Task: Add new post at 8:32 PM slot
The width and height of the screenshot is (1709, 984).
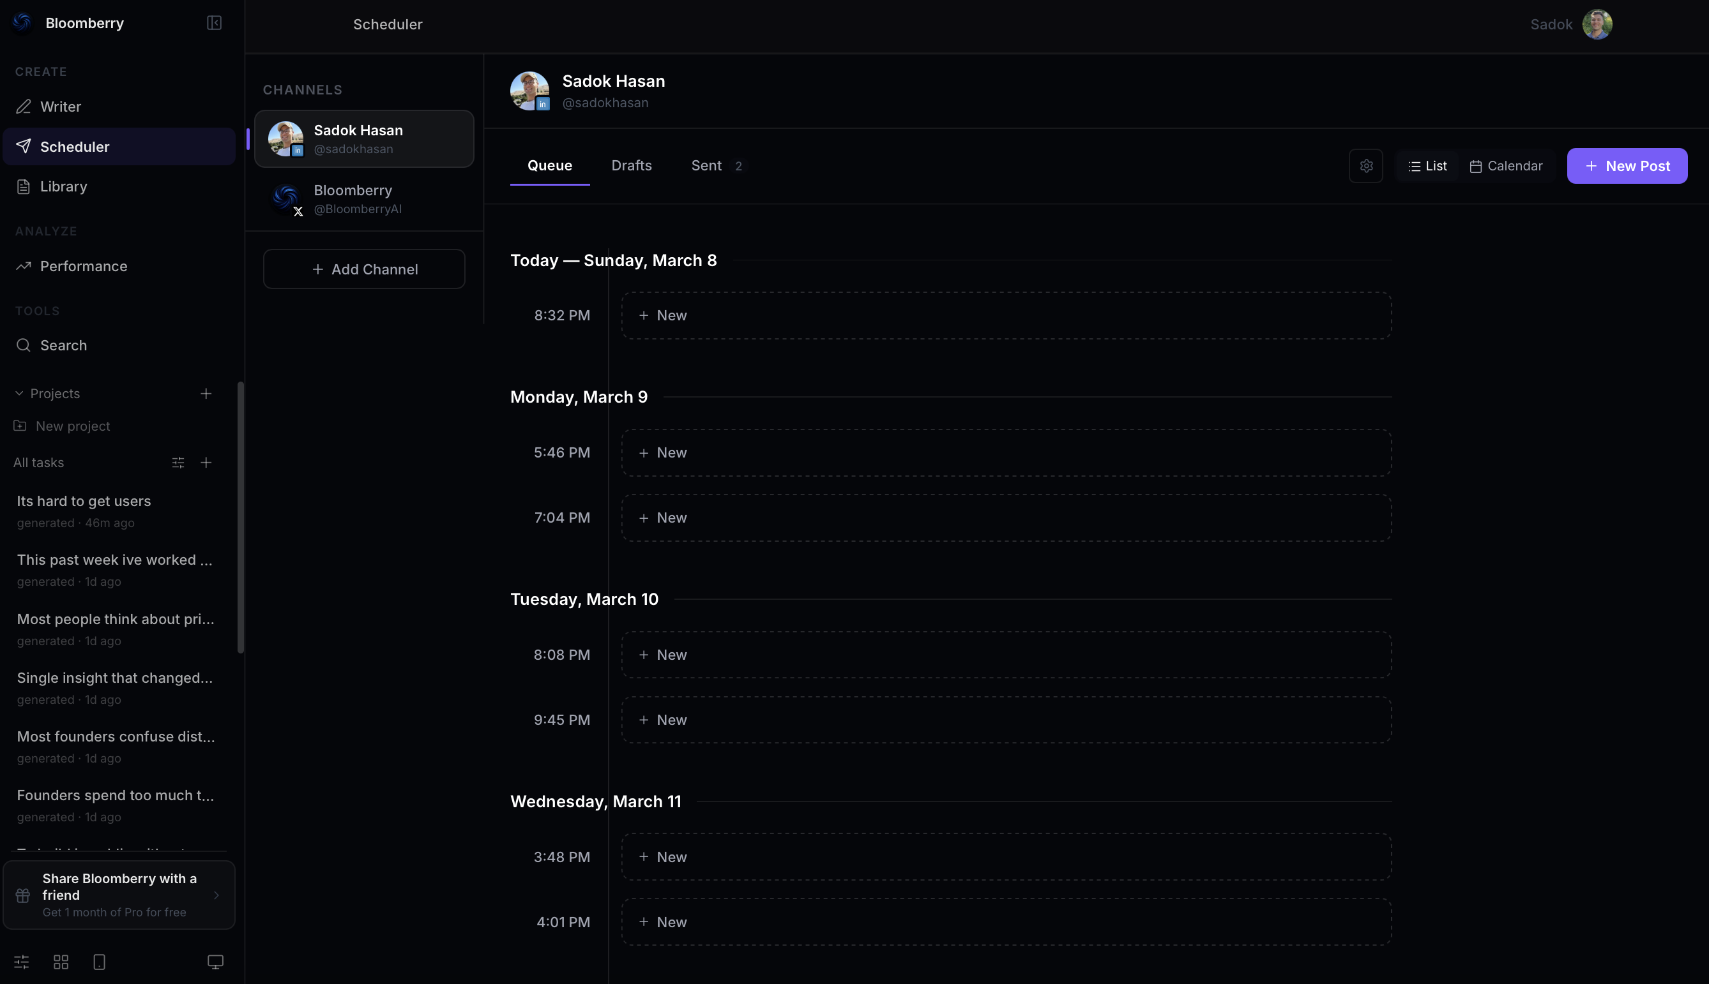Action: click(1006, 316)
